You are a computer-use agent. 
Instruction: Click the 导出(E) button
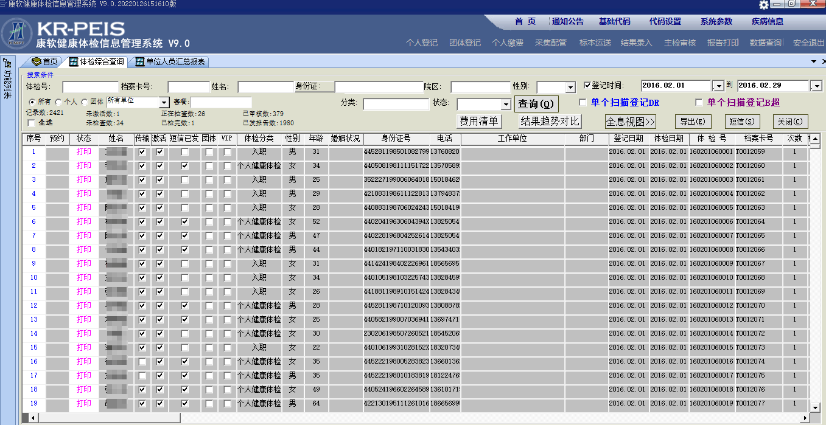click(x=693, y=122)
